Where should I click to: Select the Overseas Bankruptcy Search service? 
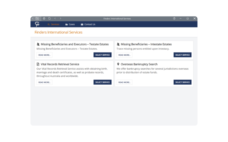pos(182,82)
